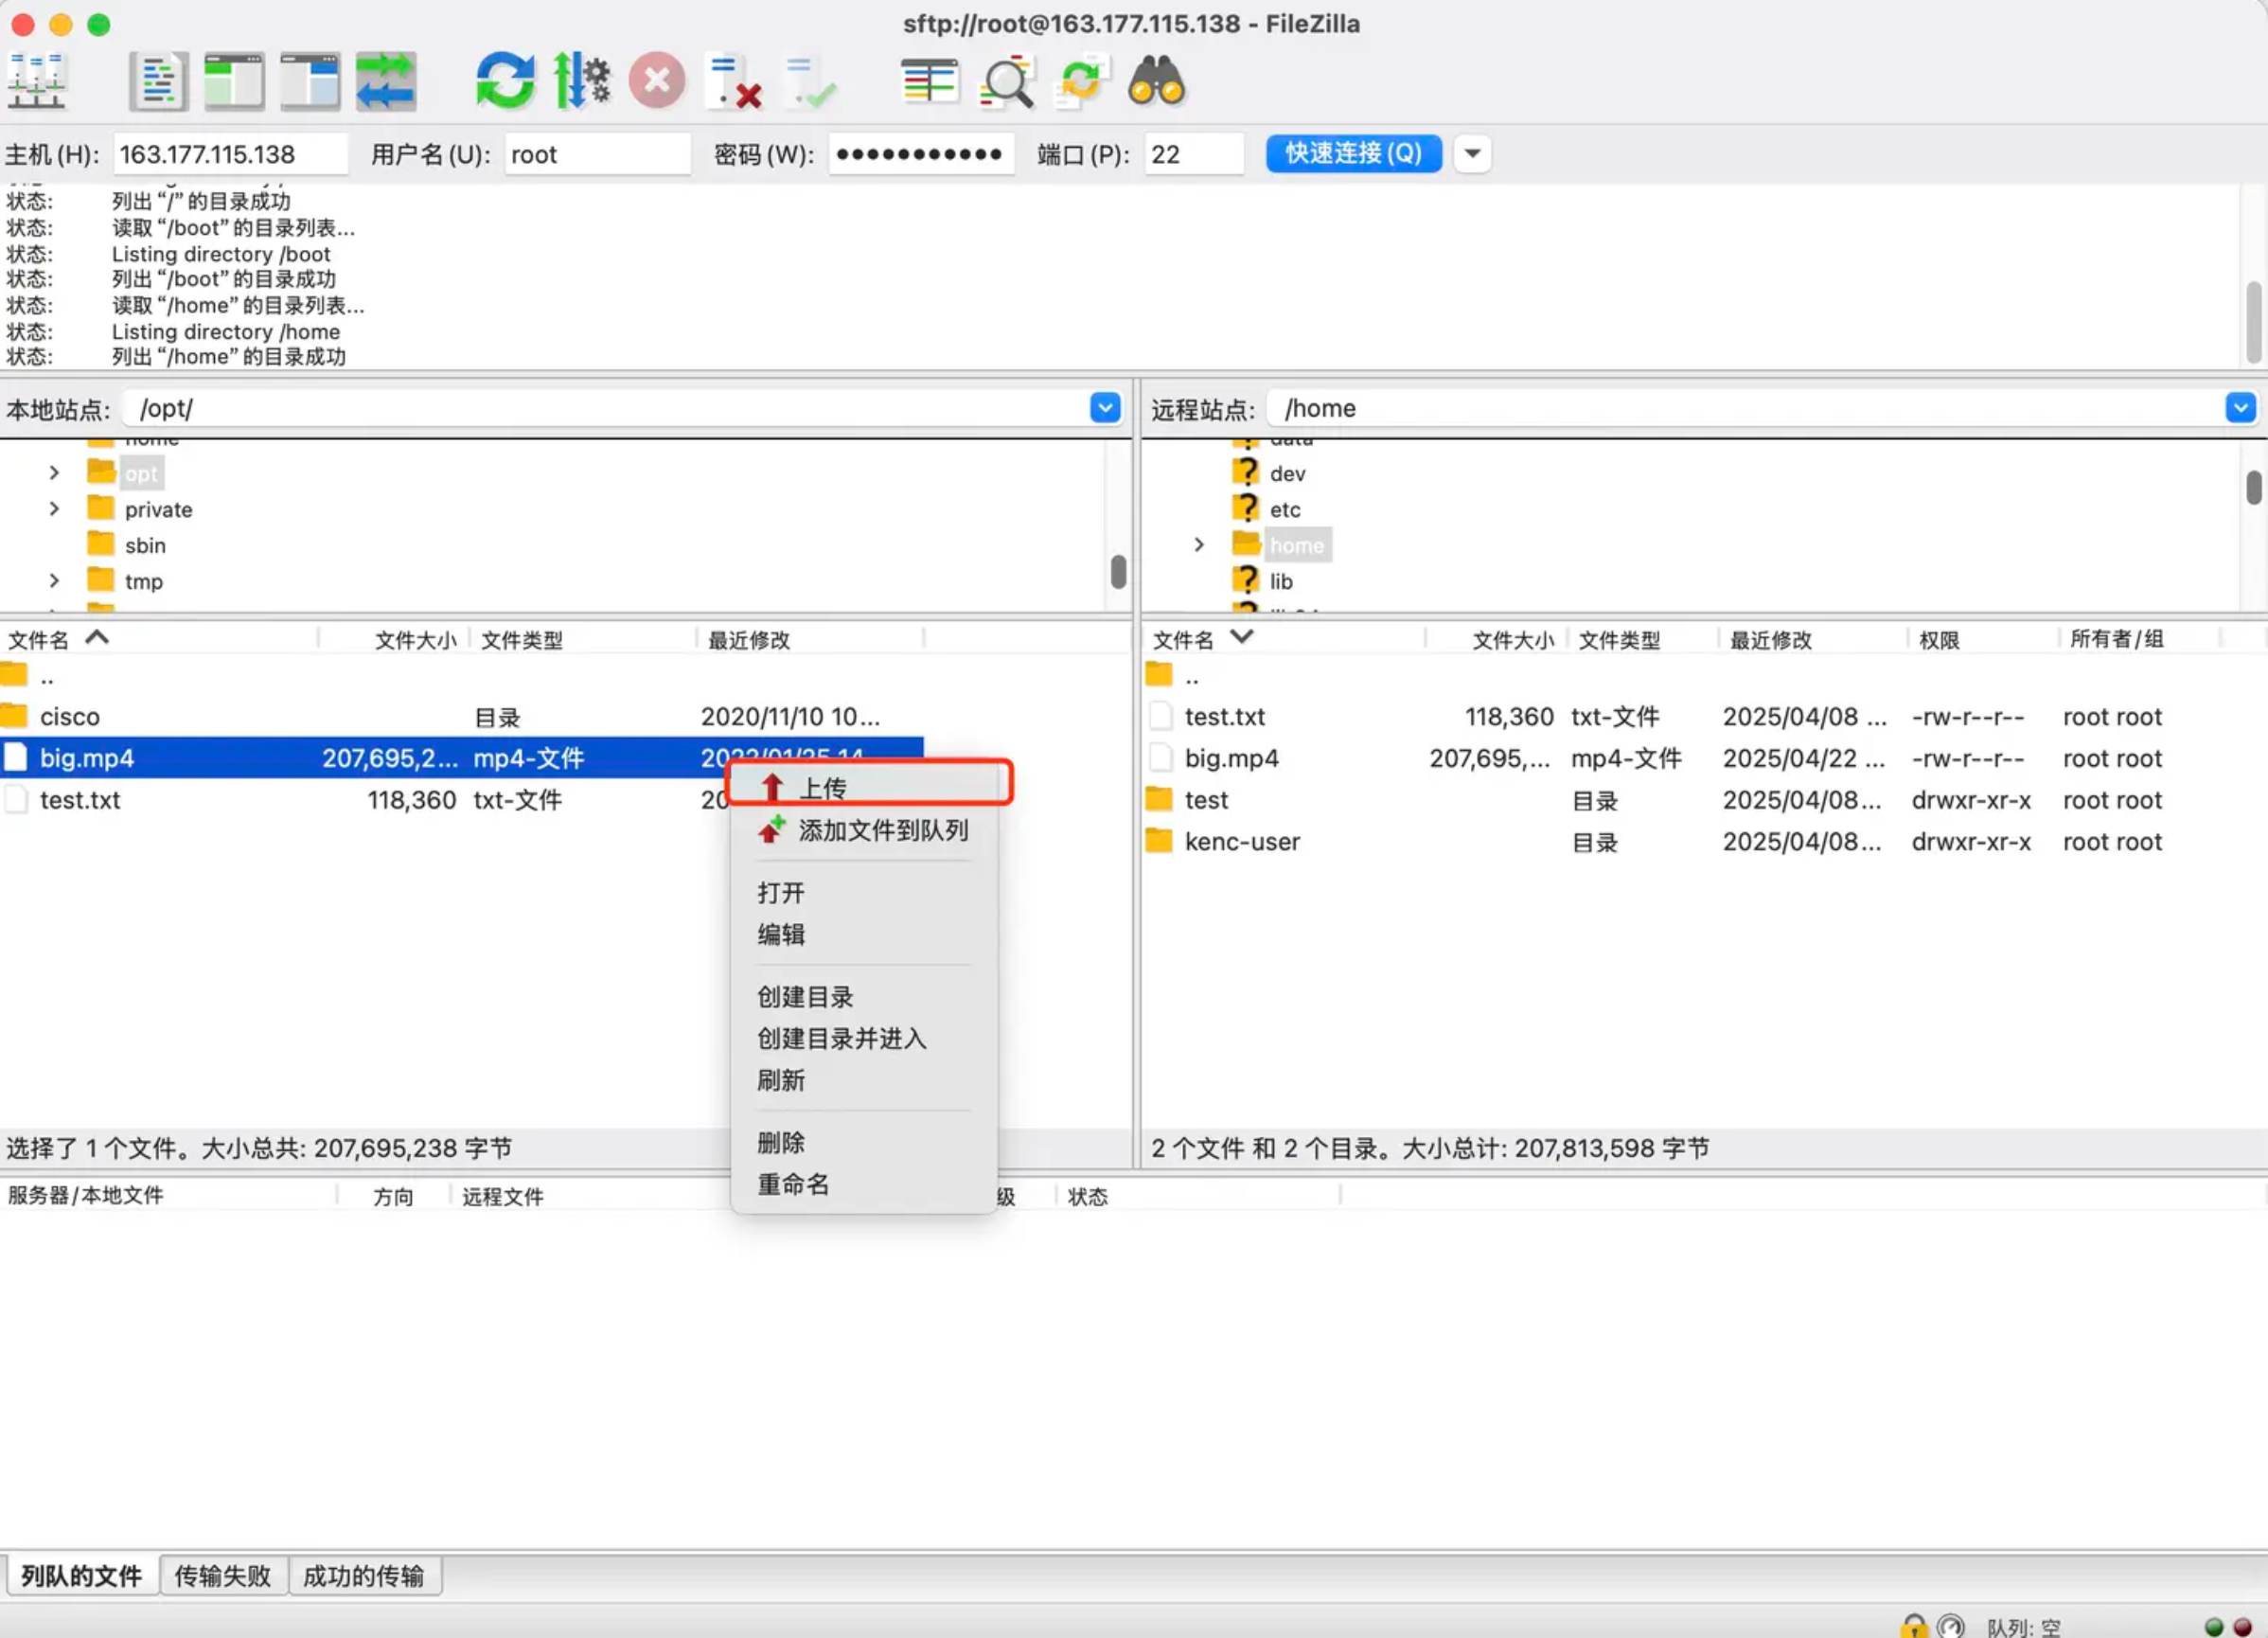This screenshot has width=2268, height=1638.
Task: Select 添加文件到队列 in the context menu
Action: point(882,830)
